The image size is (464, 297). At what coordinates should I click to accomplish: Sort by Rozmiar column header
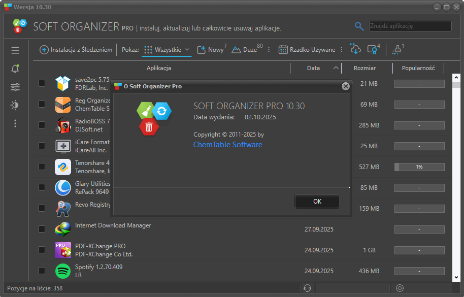pos(365,68)
